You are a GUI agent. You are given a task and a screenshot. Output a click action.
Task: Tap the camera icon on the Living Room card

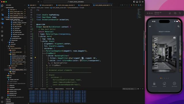point(175,38)
